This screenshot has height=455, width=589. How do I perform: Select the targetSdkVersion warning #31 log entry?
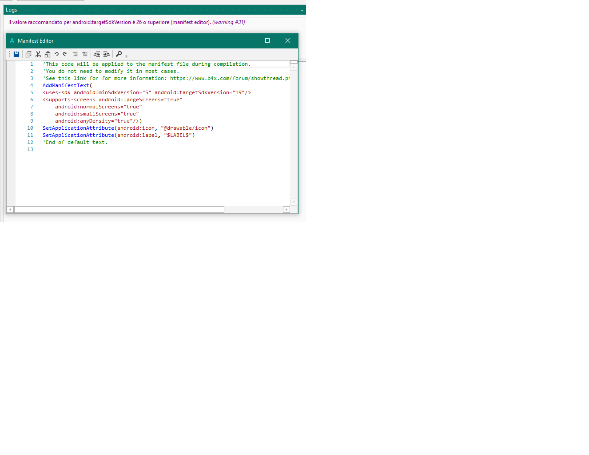[x=127, y=22]
